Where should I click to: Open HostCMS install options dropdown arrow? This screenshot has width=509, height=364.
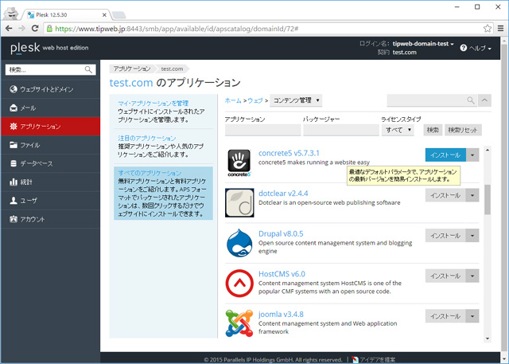pyautogui.click(x=472, y=276)
